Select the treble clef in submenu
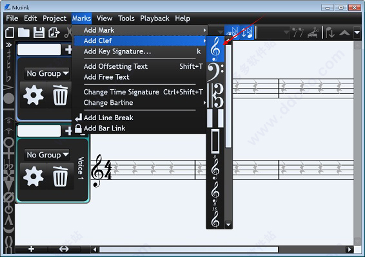Screen dimensions: 365x257 coord(215,49)
